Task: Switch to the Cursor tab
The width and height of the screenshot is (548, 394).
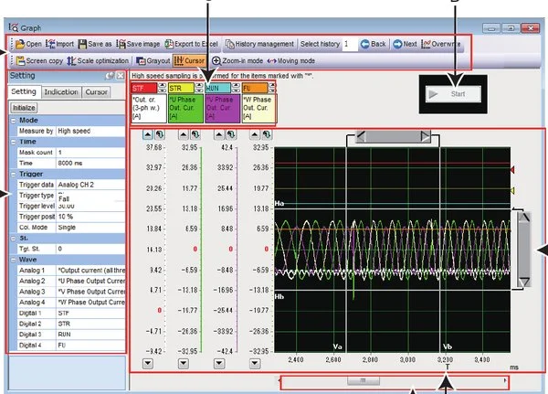Action: (x=96, y=92)
